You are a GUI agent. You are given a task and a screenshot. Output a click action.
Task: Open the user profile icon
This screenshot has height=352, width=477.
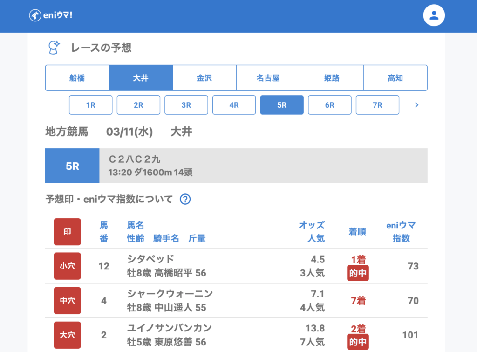(434, 15)
